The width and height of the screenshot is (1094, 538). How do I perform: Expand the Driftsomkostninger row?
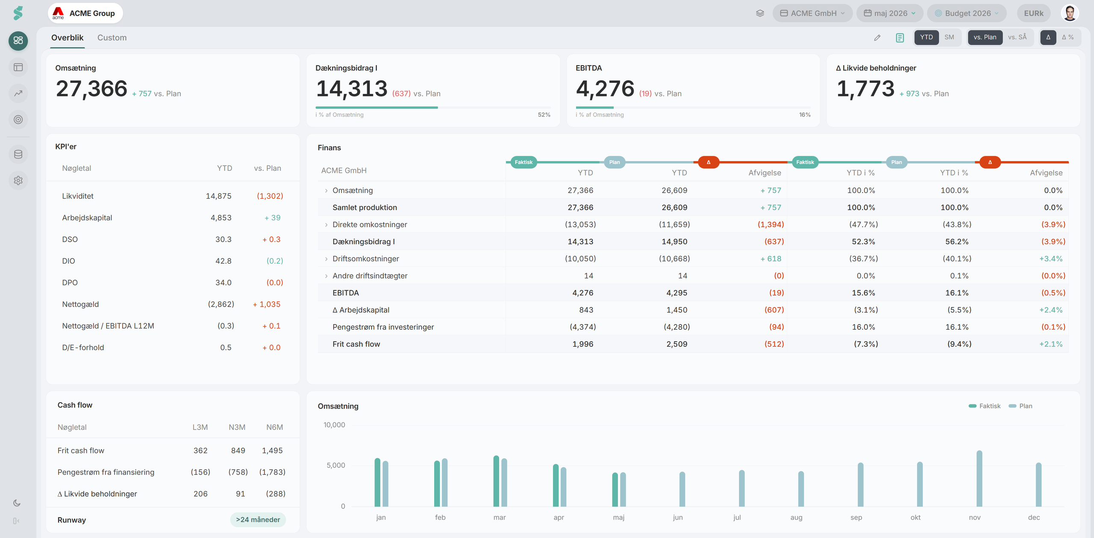[326, 259]
